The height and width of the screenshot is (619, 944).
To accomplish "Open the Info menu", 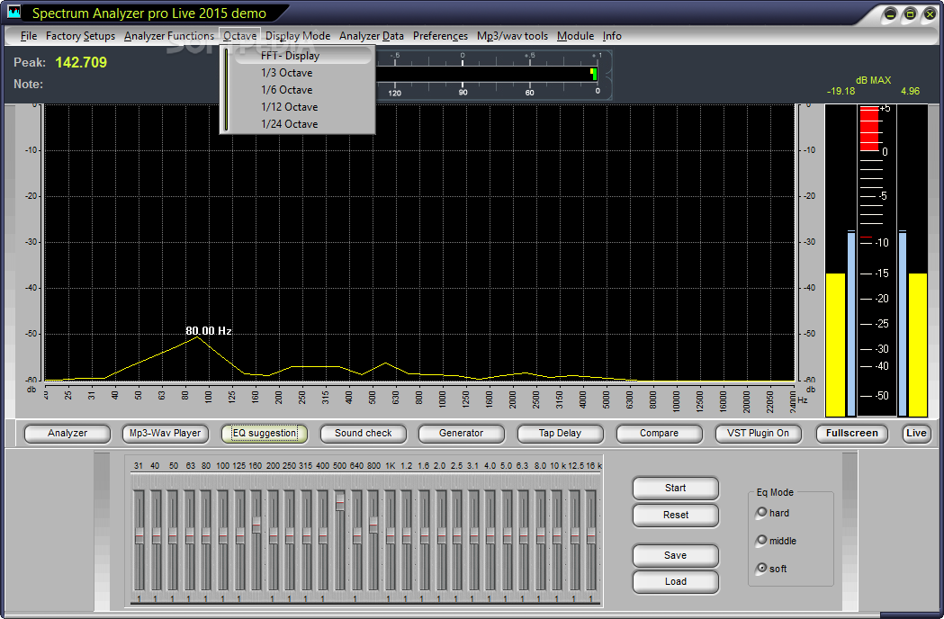I will pyautogui.click(x=612, y=36).
